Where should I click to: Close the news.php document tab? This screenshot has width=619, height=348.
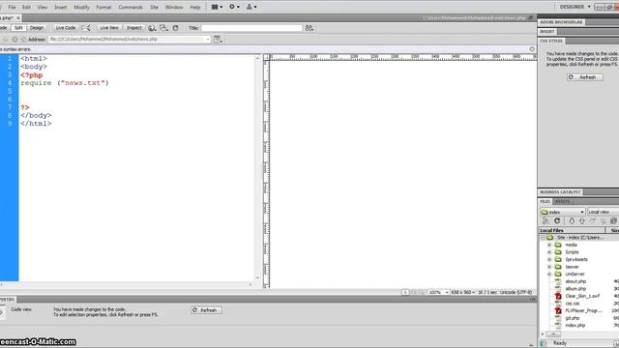point(18,17)
